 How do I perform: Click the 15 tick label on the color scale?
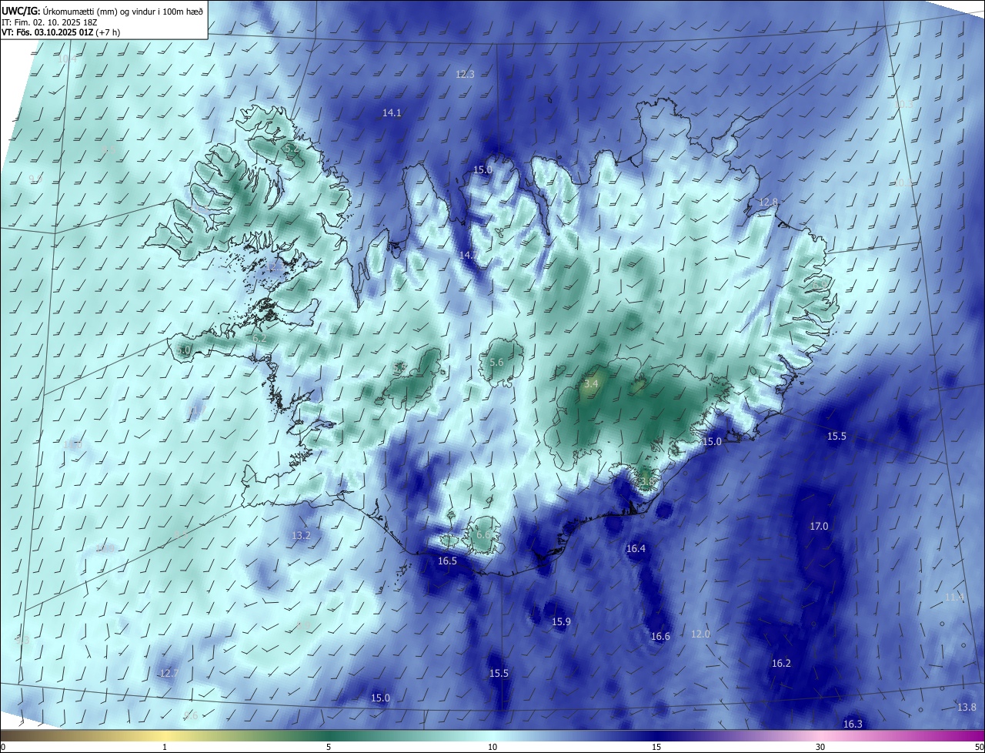coord(656,747)
